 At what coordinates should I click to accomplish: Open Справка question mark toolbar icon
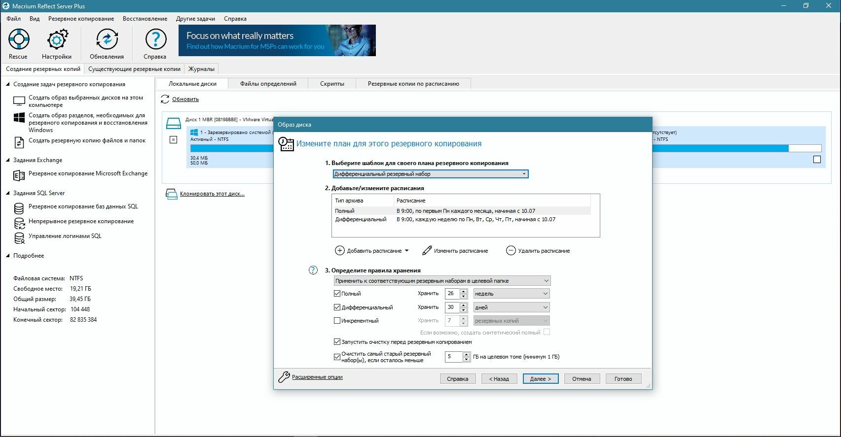(155, 39)
